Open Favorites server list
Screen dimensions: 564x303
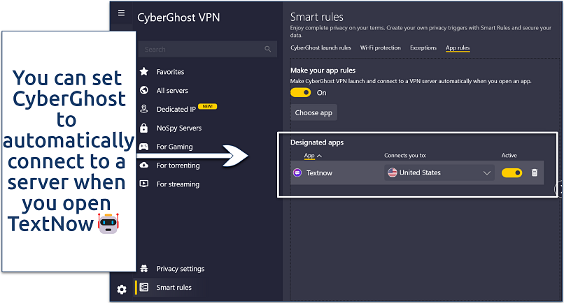click(170, 72)
